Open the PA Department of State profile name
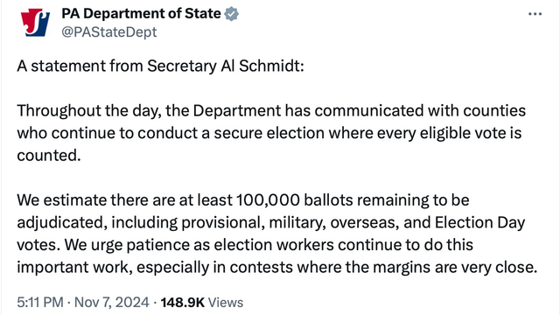This screenshot has width=560, height=315. [x=141, y=14]
